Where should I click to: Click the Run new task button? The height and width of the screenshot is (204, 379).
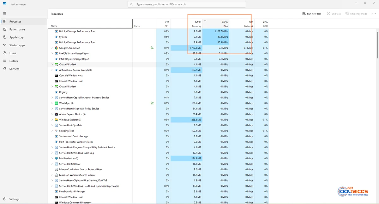pyautogui.click(x=312, y=14)
